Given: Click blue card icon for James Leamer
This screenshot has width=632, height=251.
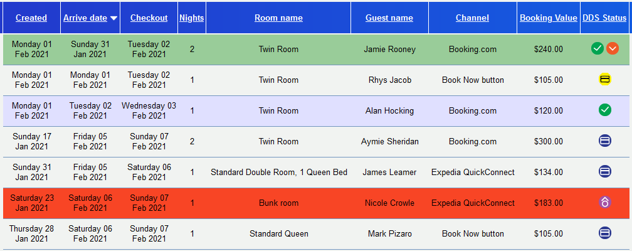Looking at the screenshot, I should tap(604, 171).
